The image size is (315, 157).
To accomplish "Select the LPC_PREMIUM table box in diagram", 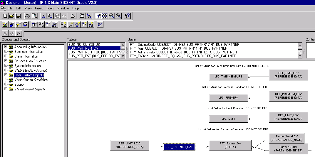I will coord(228,98).
